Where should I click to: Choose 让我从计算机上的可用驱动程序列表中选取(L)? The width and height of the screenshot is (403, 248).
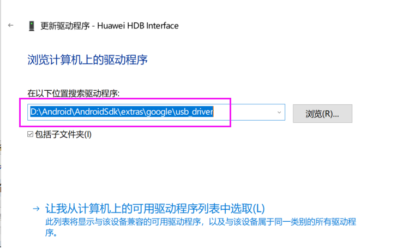click(x=155, y=209)
